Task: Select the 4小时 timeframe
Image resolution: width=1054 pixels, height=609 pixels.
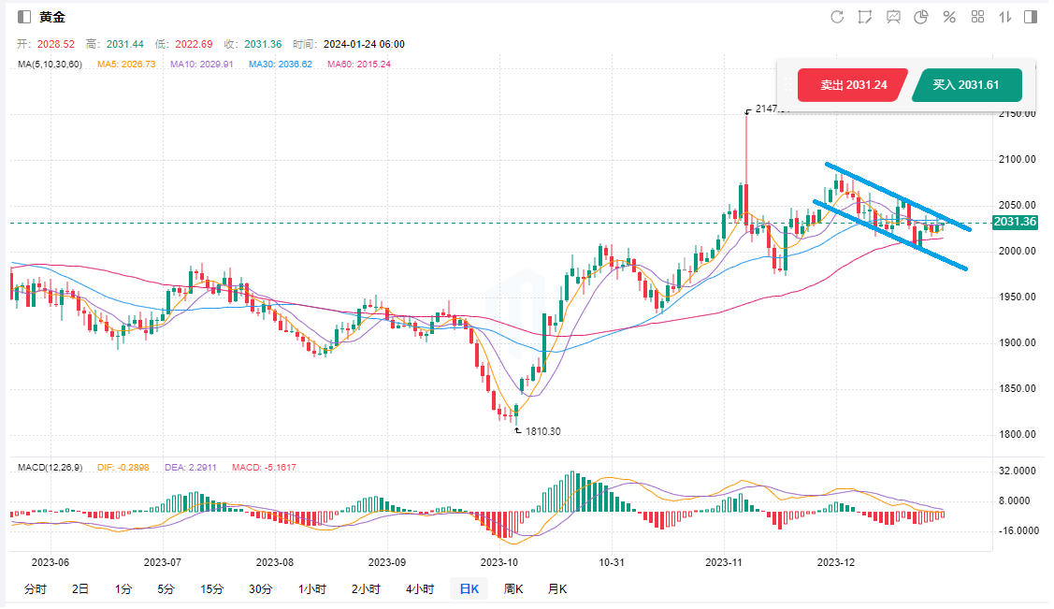Action: (x=420, y=588)
